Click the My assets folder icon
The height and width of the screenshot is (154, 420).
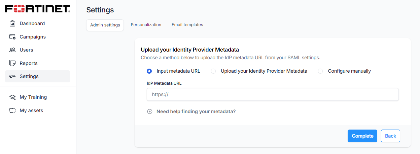pyautogui.click(x=12, y=110)
